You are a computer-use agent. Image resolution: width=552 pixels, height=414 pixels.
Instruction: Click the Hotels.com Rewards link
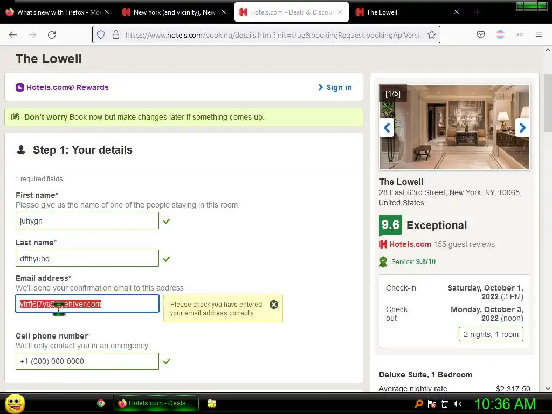67,87
